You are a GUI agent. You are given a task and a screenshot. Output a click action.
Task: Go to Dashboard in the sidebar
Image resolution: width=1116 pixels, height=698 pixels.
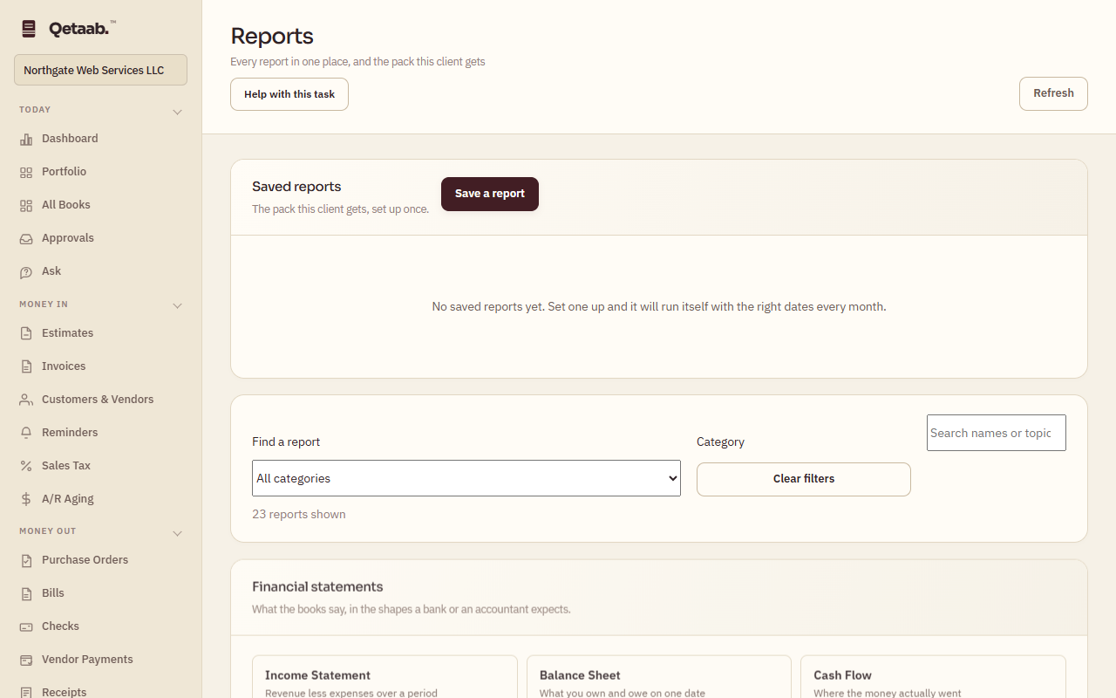101,139
